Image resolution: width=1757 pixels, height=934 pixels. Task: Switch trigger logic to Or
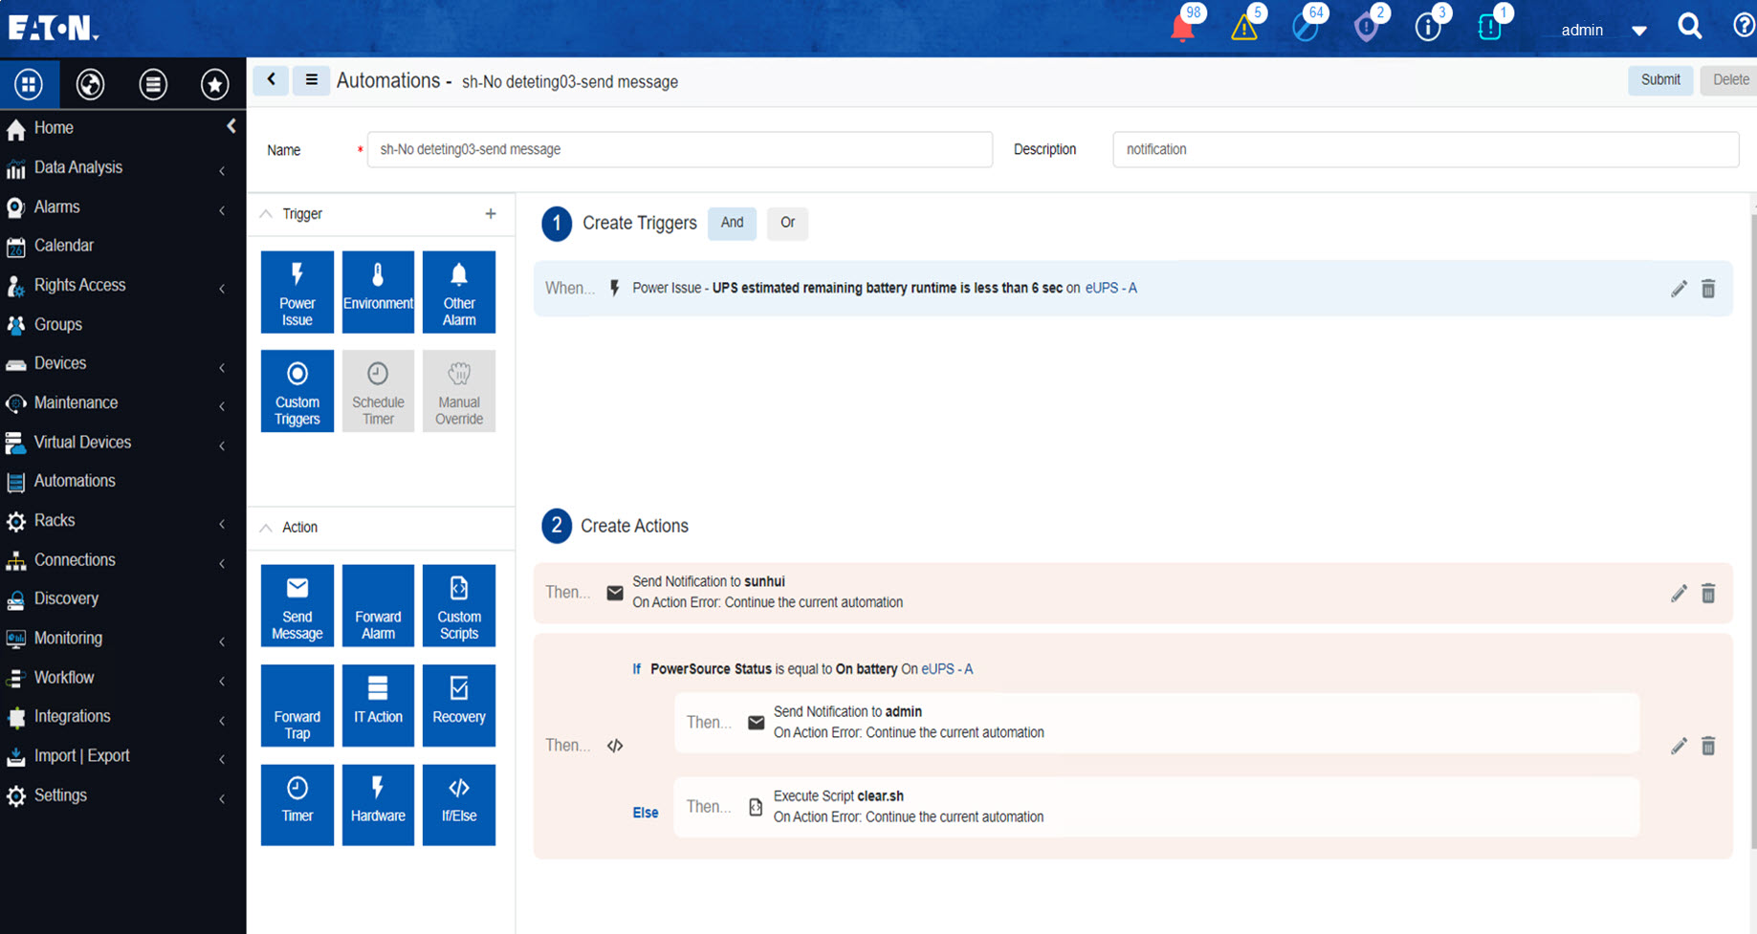787,223
